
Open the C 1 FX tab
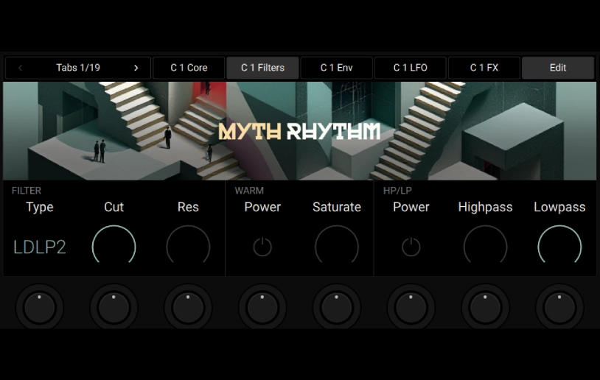(x=484, y=68)
